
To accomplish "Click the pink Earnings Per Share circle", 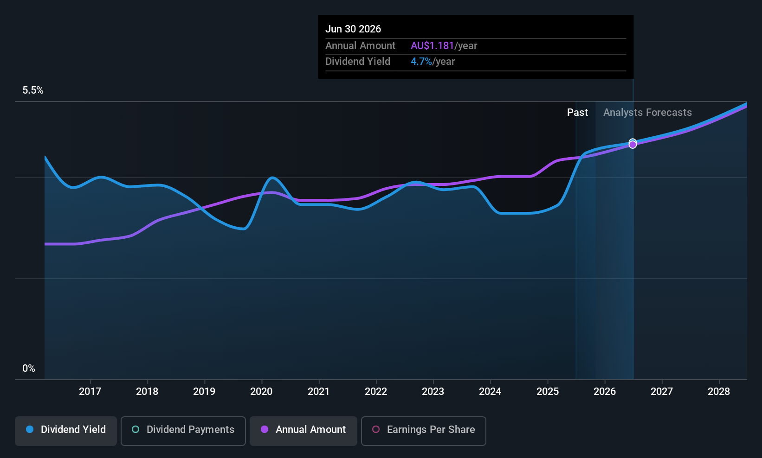I will [x=376, y=429].
